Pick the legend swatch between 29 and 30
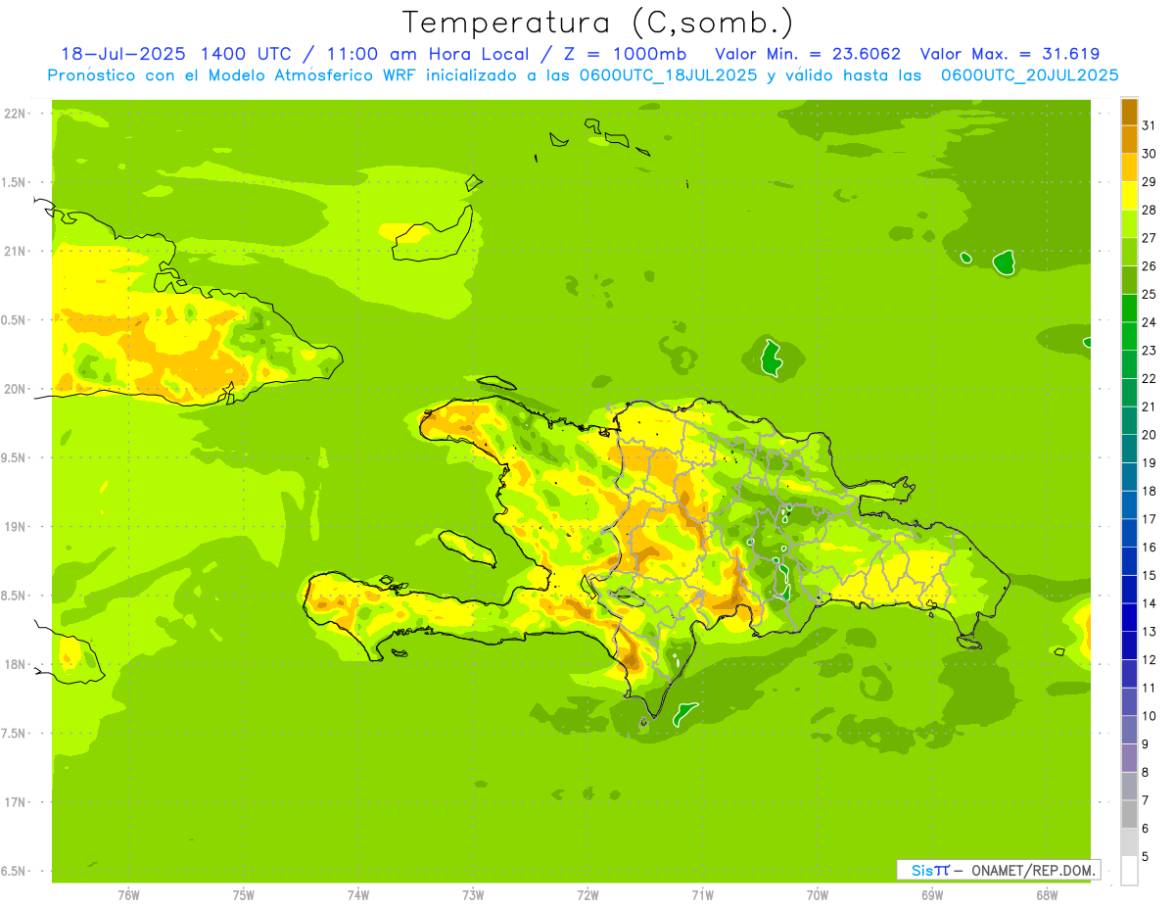 click(x=1129, y=167)
